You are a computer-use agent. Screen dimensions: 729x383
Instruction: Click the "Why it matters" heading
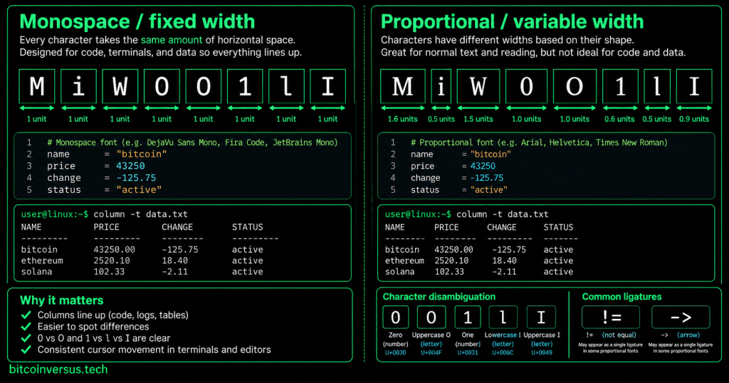[x=62, y=300]
